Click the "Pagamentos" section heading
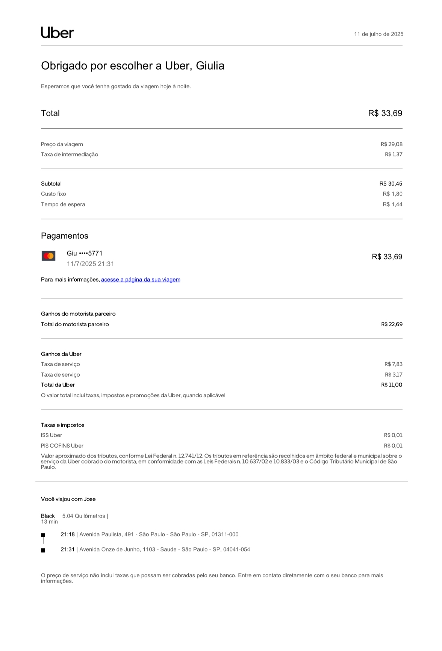This screenshot has width=442, height=651. (65, 236)
